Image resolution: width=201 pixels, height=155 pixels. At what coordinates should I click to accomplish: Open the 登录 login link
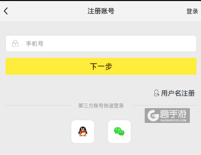tap(192, 11)
